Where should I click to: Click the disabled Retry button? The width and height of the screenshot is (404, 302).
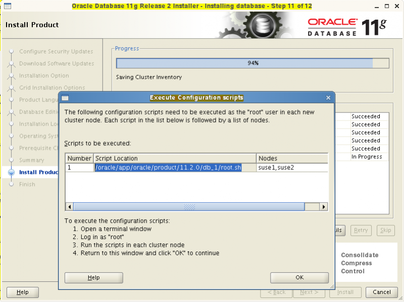(361, 230)
